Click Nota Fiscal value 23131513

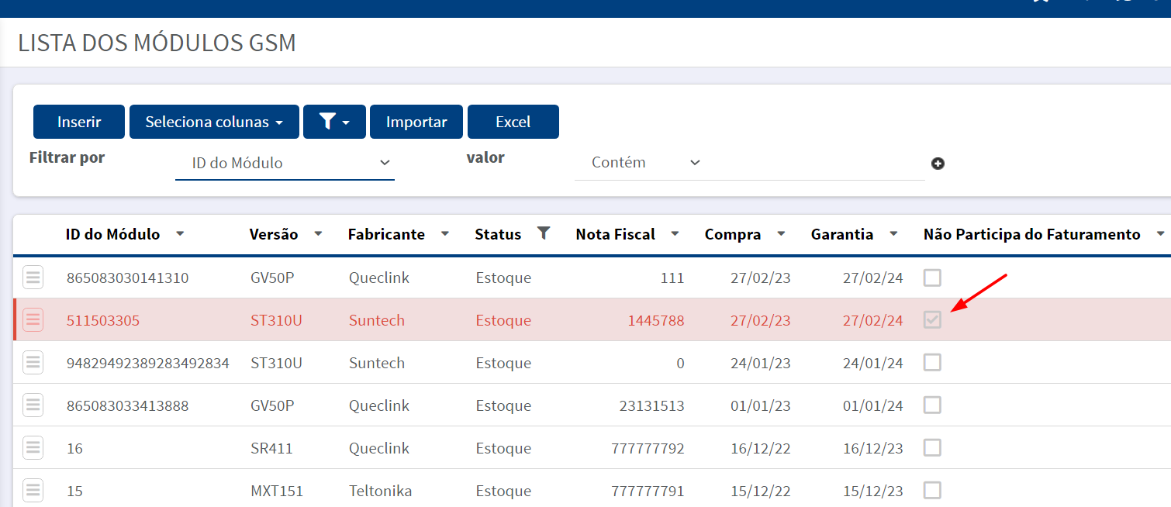(x=652, y=405)
